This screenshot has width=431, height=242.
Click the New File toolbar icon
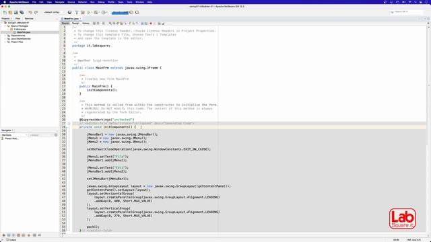coord(5,12)
